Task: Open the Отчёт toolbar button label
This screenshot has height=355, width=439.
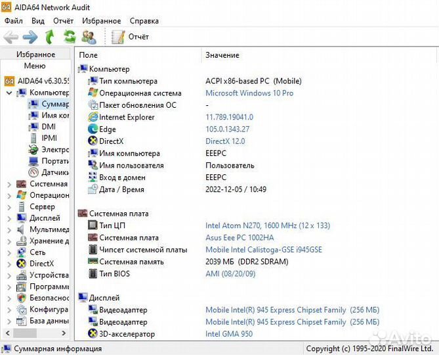Action: (x=138, y=37)
